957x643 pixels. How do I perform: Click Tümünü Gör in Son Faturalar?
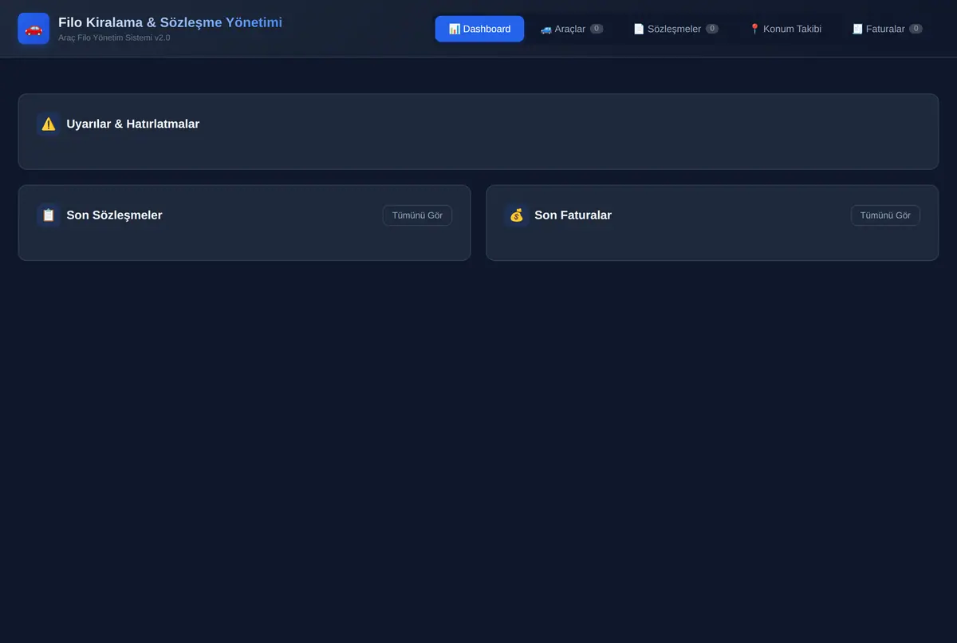pos(885,215)
